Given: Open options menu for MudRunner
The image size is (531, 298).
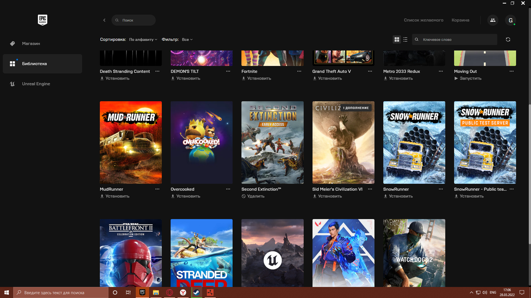Looking at the screenshot, I should coord(157,189).
